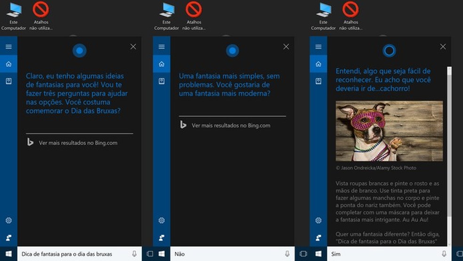Click Bing logo in middle Cortana panel
This screenshot has height=261, width=463.
pyautogui.click(x=183, y=125)
